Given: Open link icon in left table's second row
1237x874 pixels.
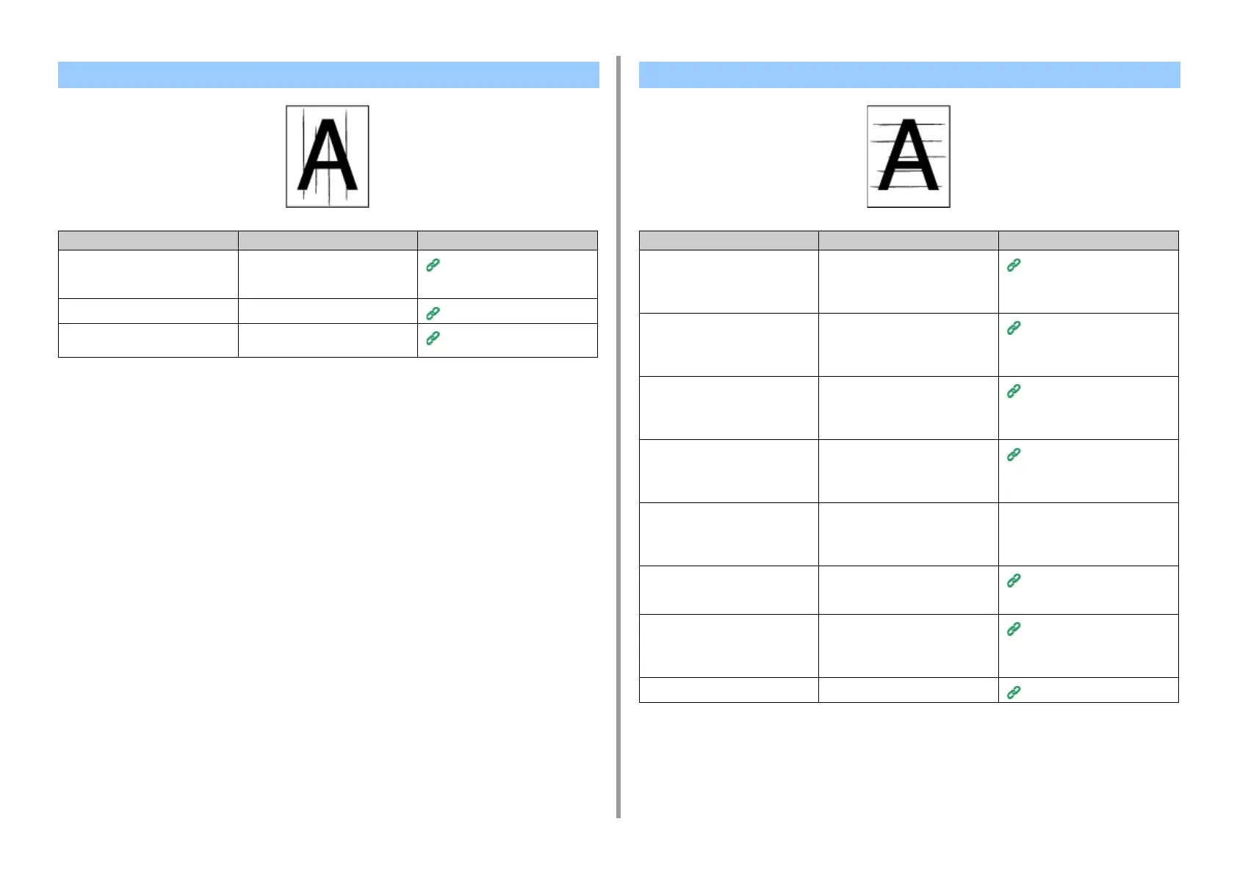Looking at the screenshot, I should [x=433, y=314].
